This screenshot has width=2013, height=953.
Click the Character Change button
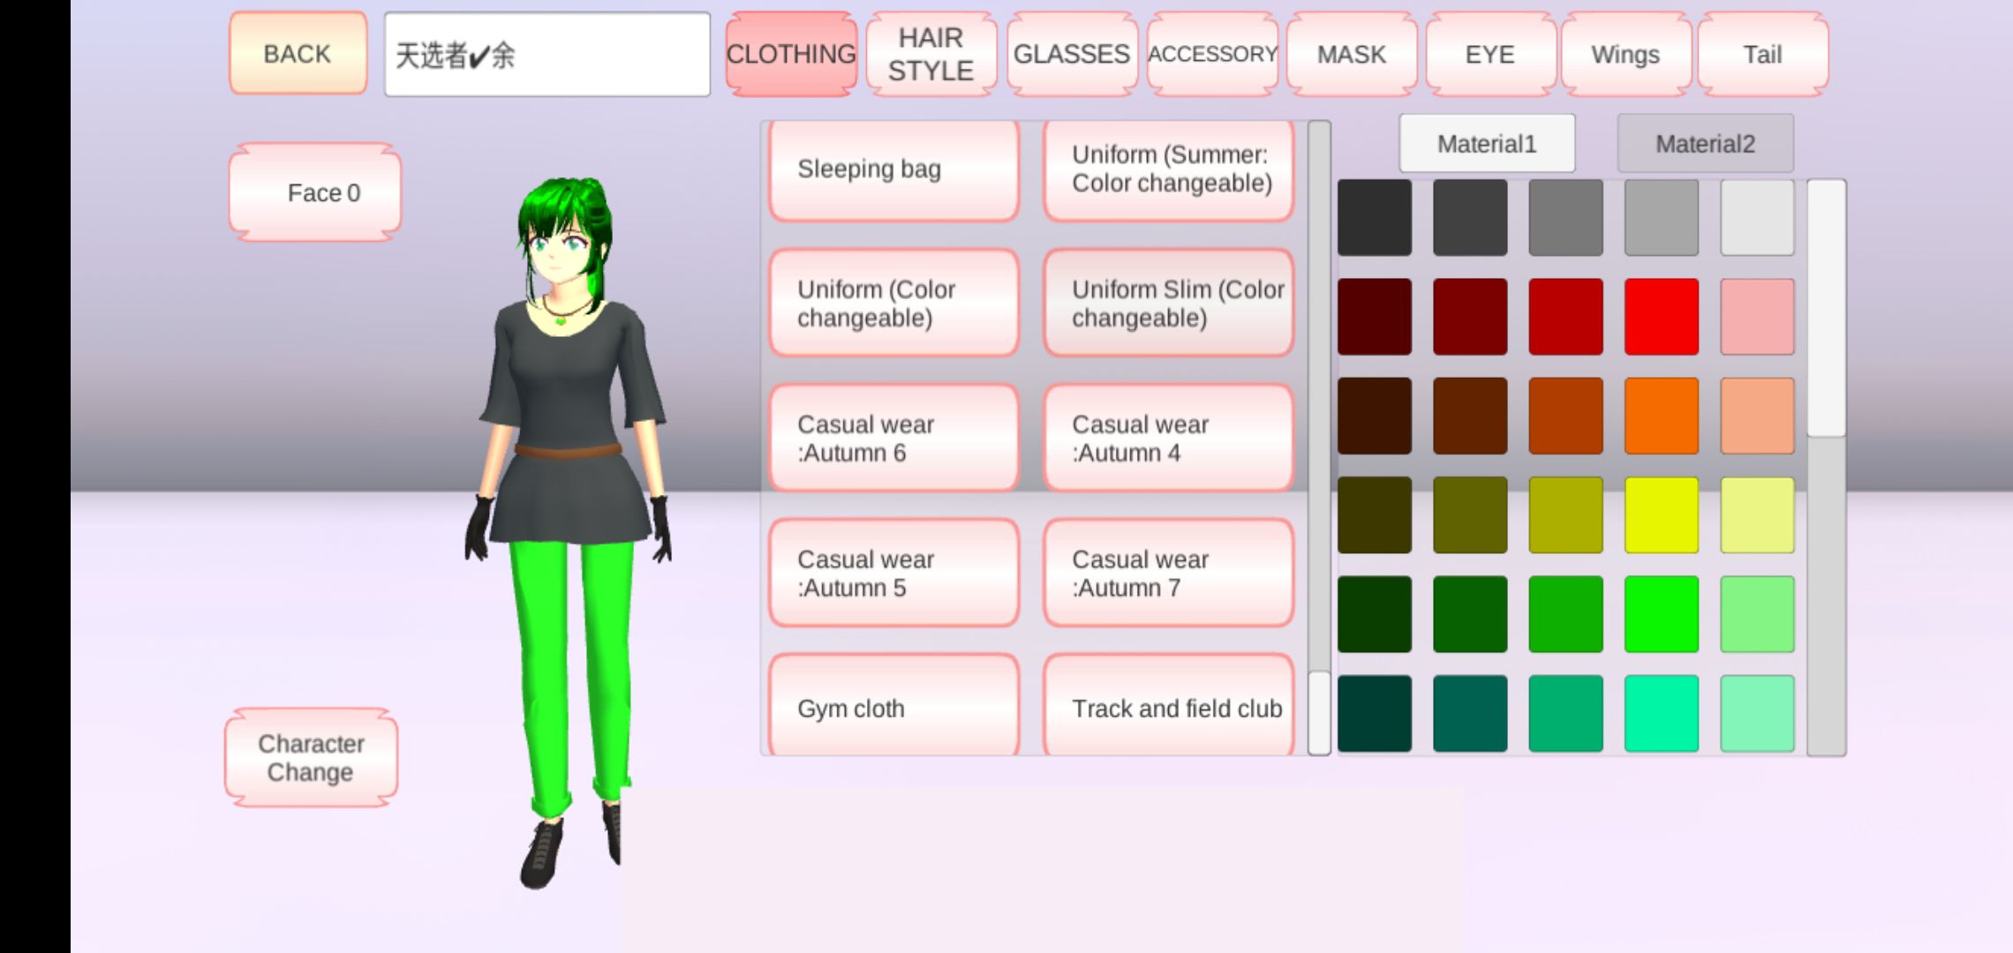311,758
